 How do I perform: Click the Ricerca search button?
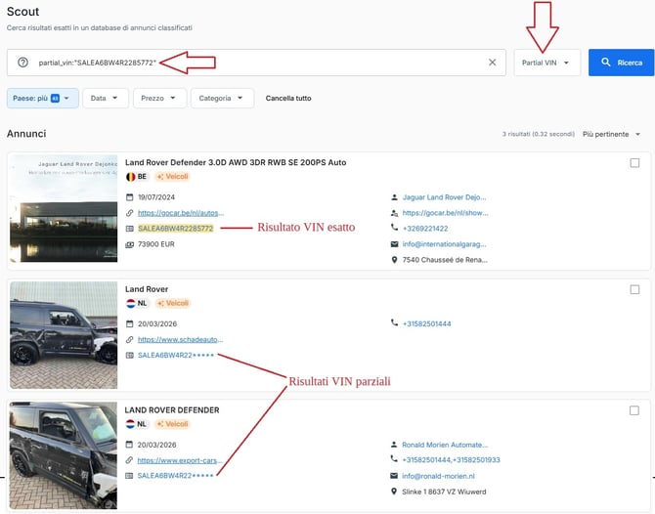pyautogui.click(x=621, y=63)
